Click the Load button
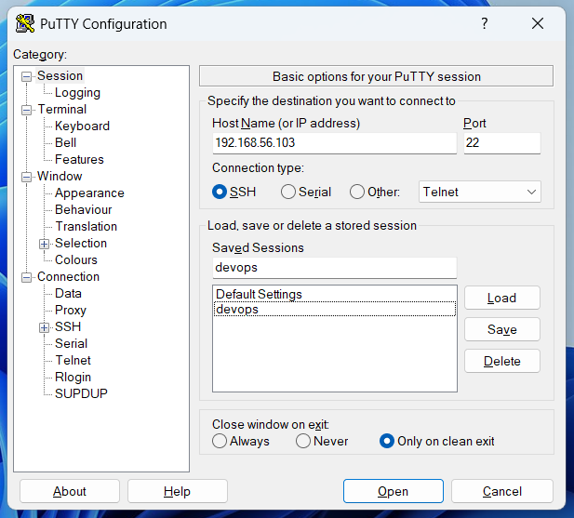This screenshot has height=518, width=574. coord(501,298)
